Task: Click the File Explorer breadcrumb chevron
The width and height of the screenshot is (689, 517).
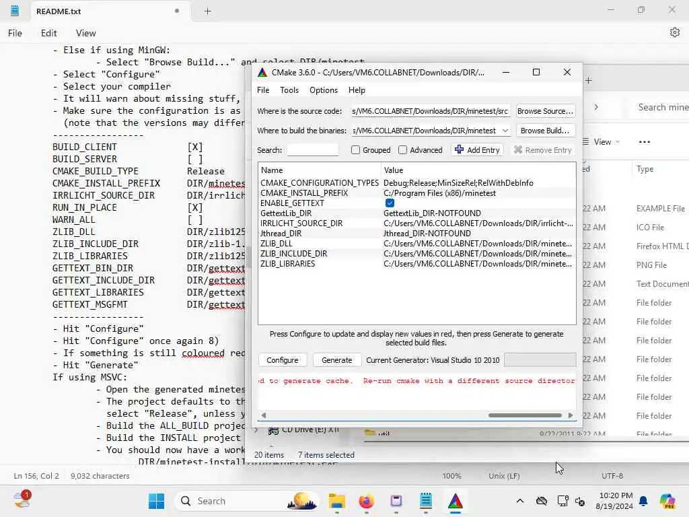Action: coord(596,107)
